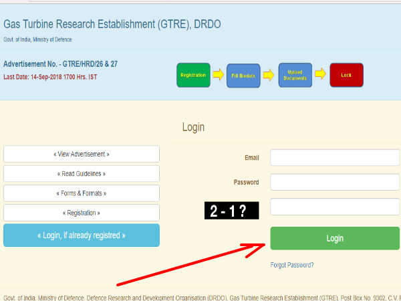Open the Forgot Password? link
Screen dimensions: 401x301
click(292, 265)
